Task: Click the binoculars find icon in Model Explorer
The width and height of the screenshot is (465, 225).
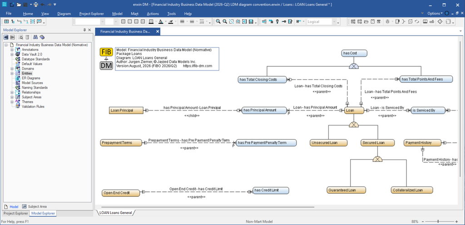Action: point(35,37)
